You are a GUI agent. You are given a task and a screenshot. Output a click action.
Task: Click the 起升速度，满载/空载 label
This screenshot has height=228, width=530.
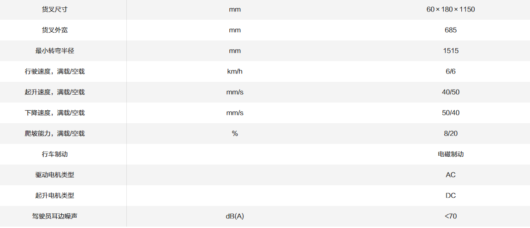tap(54, 92)
